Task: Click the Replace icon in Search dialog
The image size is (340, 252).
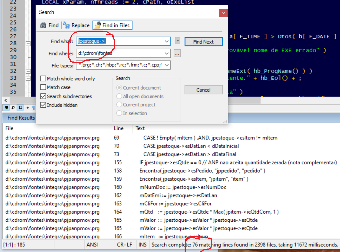Action: 66,25
